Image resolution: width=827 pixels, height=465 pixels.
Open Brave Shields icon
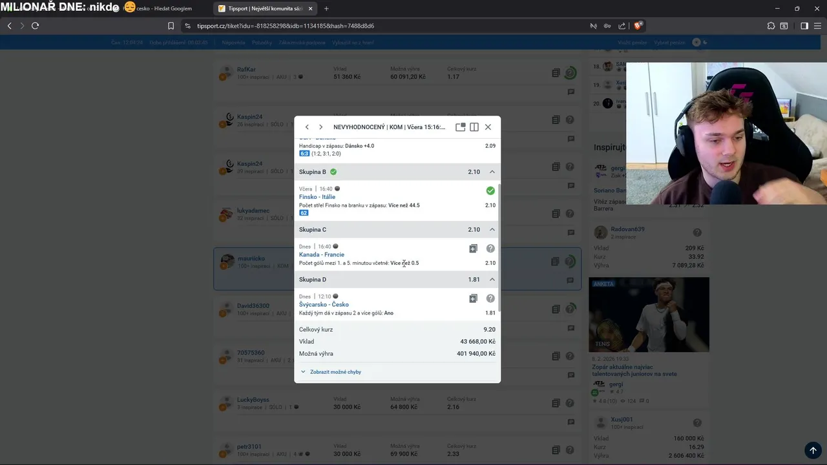point(638,26)
